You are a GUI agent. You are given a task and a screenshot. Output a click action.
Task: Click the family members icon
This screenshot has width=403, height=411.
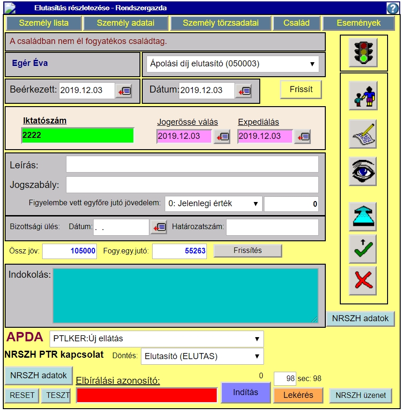363,95
